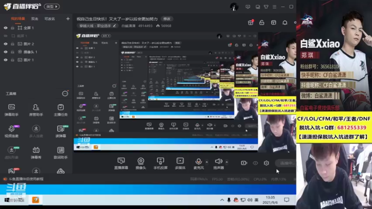Open the 类型 dropdown next to logo
Viewport: 372px width, 209px height.
(x=52, y=7)
